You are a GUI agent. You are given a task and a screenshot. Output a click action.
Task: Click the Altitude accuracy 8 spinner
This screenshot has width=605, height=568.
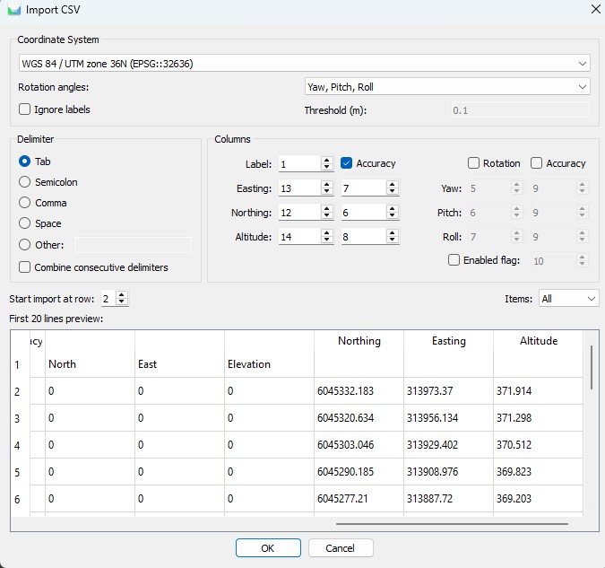(x=392, y=237)
